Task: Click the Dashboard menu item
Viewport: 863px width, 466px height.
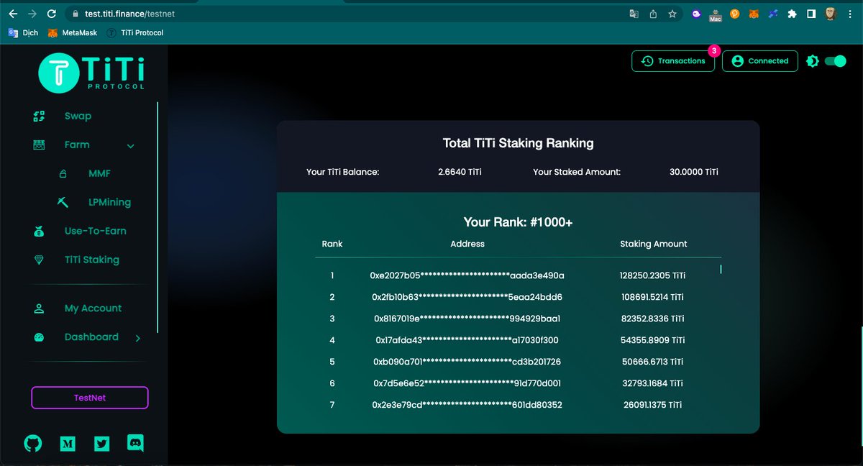Action: click(x=91, y=337)
